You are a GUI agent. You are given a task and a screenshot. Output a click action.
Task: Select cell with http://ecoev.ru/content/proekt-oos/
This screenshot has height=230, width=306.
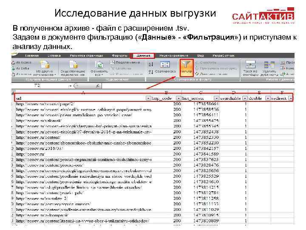tap(84, 165)
